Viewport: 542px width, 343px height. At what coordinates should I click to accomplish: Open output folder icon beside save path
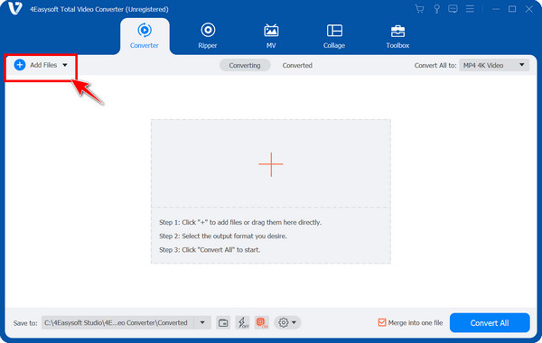(x=223, y=323)
